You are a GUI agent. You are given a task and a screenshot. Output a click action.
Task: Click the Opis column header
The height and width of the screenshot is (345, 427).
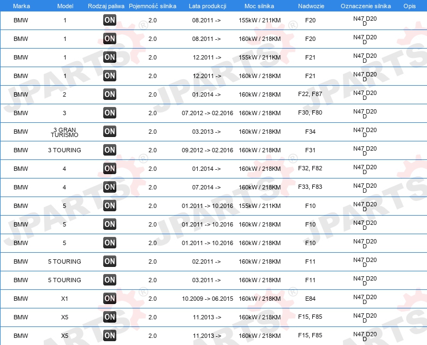pos(410,6)
